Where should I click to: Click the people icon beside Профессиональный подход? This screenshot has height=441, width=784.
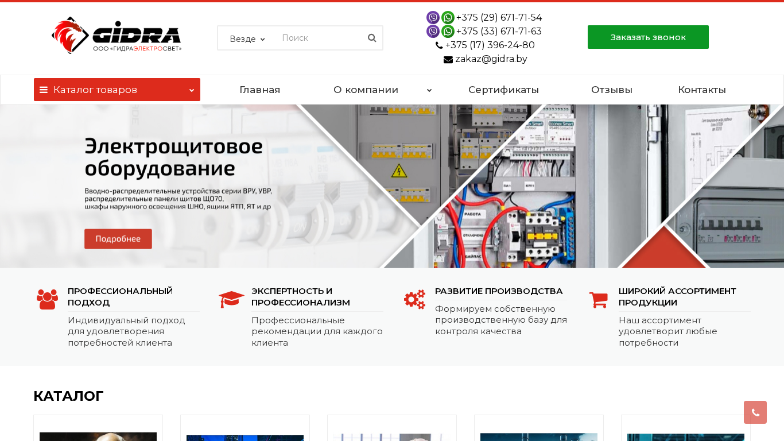click(x=47, y=299)
